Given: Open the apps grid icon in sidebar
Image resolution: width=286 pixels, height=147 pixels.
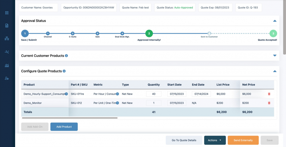Looking at the screenshot, I should tap(7, 13).
